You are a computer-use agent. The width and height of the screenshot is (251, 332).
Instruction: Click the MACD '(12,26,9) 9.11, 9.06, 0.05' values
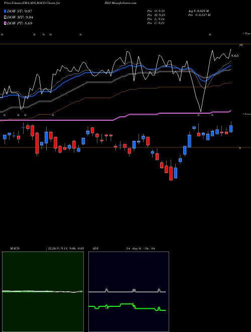click(65, 248)
